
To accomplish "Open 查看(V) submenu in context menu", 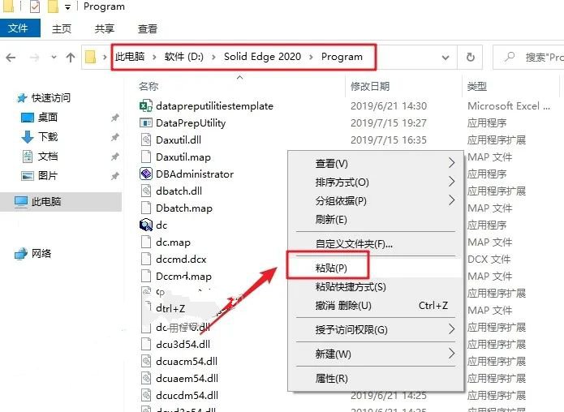I will coord(376,164).
